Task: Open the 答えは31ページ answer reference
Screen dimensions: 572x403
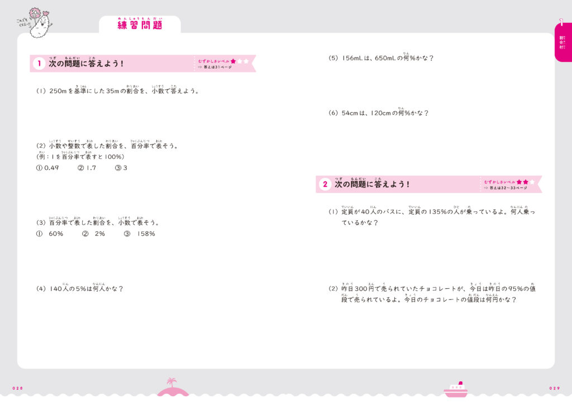Action: pyautogui.click(x=217, y=67)
